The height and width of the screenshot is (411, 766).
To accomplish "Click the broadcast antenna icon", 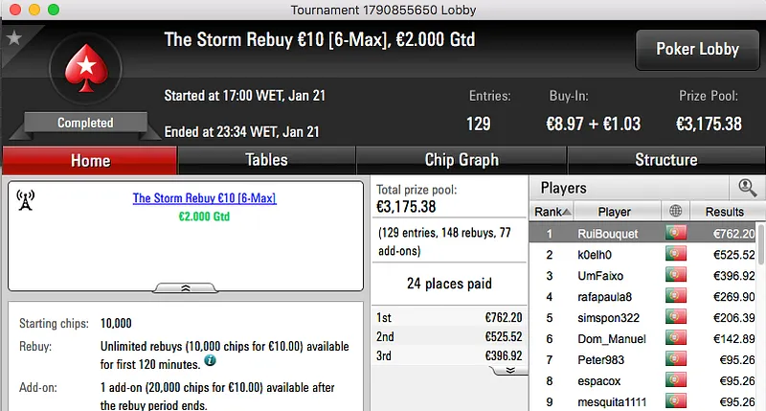I will (26, 200).
